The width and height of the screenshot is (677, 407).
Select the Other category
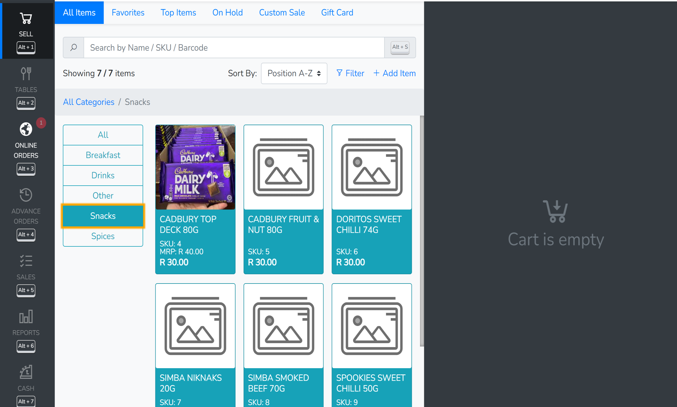click(x=103, y=196)
